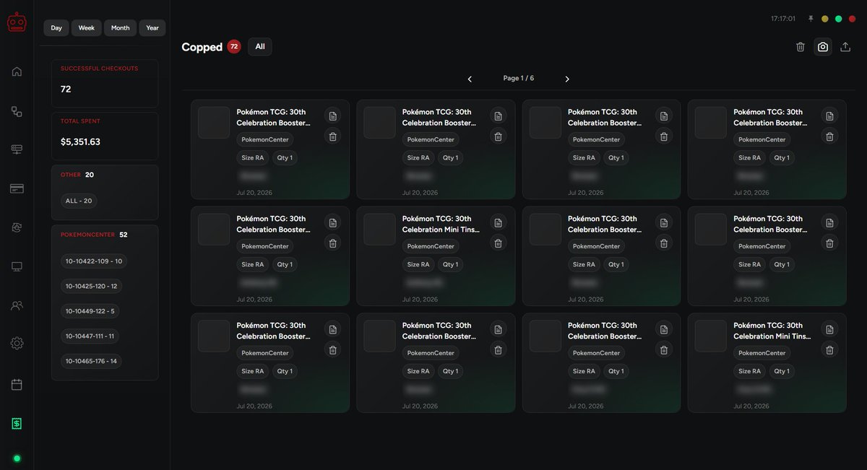This screenshot has height=470, width=867.
Task: Filter by SKU 10-10449-122 - 5
Action: point(90,311)
